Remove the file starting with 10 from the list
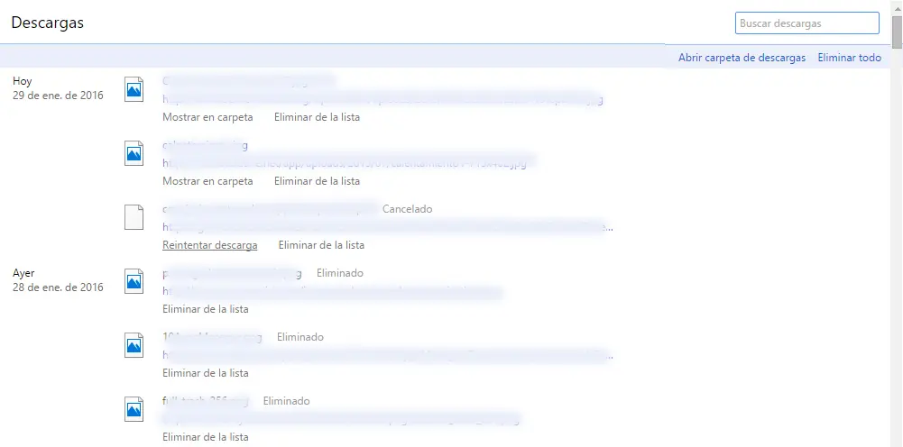 (206, 373)
